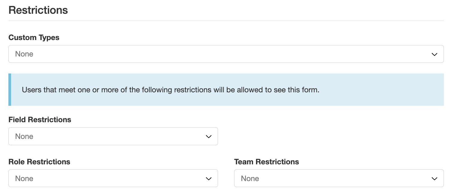Viewport: 454px width, 196px height.
Task: Expand the Field Restrictions select box
Action: point(113,136)
